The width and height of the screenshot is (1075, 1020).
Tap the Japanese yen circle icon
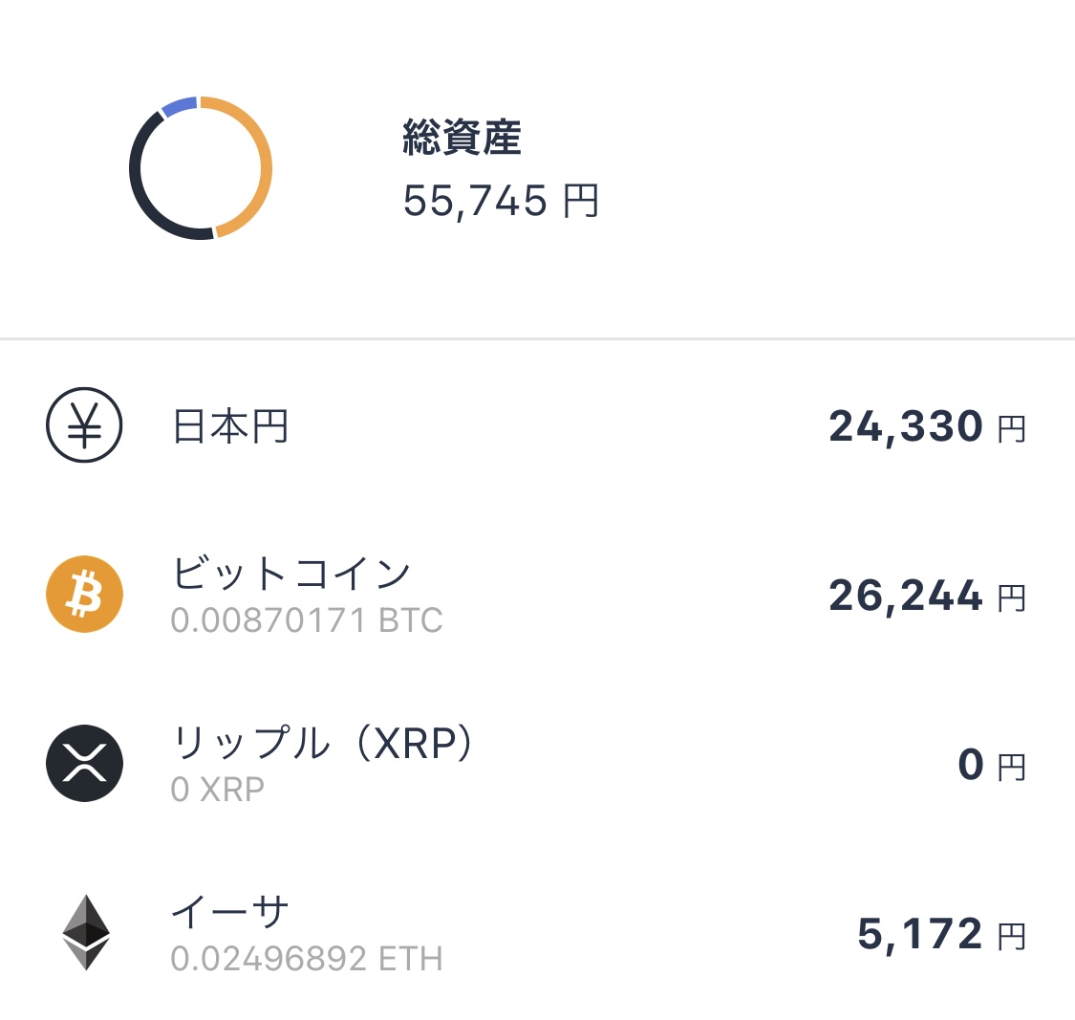tap(84, 425)
